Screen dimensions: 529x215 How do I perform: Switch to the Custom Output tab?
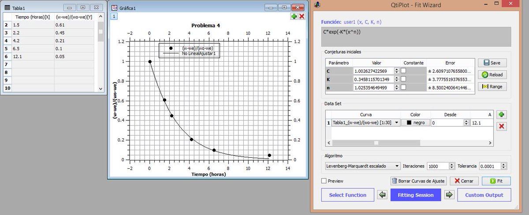[484, 195]
